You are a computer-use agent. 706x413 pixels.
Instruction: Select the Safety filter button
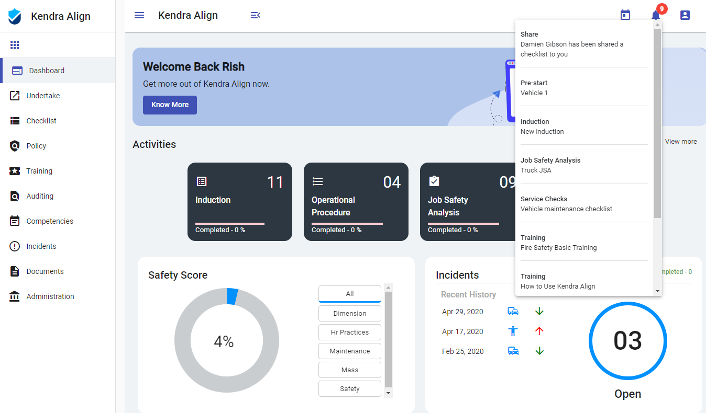point(350,388)
